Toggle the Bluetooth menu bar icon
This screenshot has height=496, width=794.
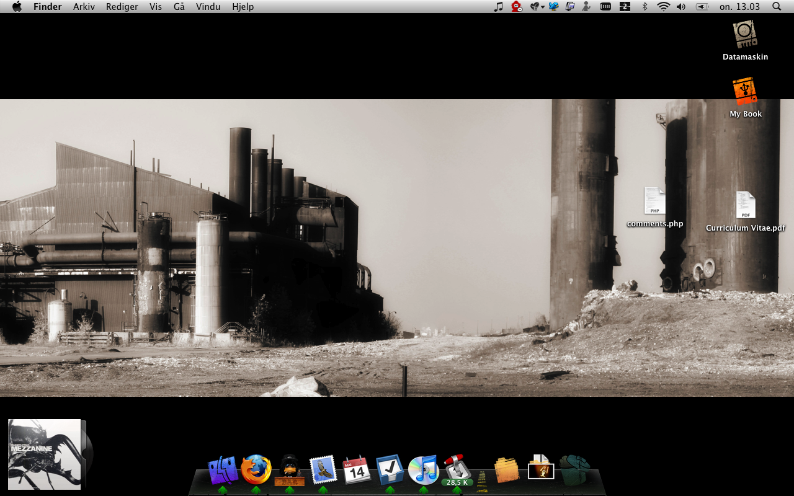click(x=645, y=7)
